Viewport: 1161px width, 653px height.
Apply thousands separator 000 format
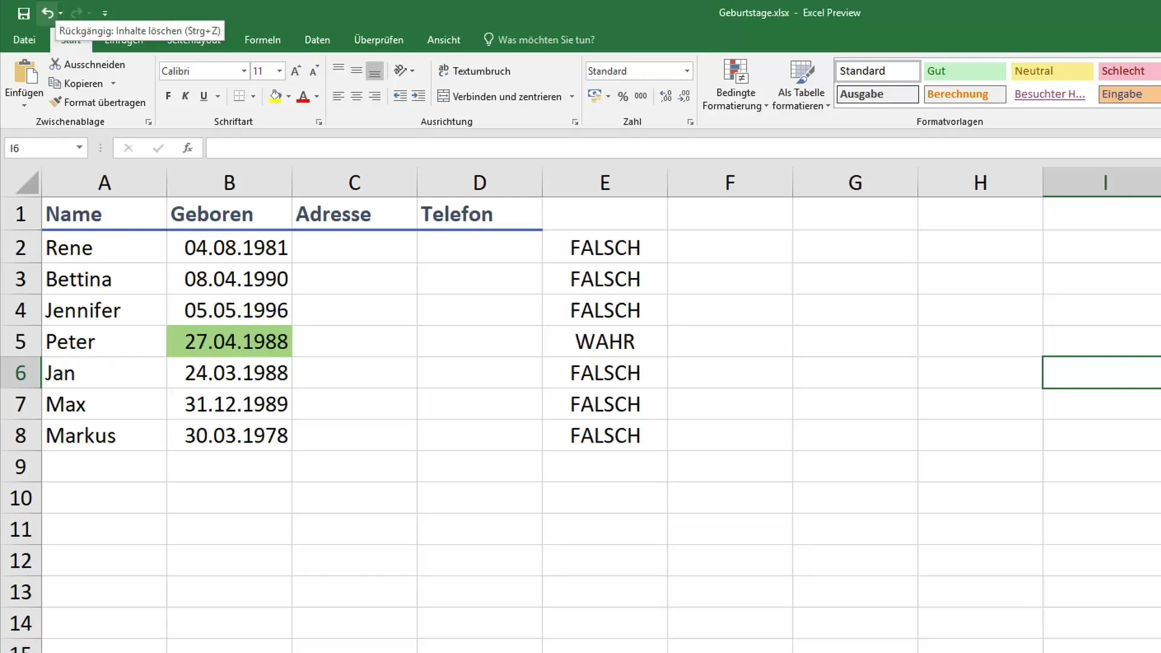641,96
